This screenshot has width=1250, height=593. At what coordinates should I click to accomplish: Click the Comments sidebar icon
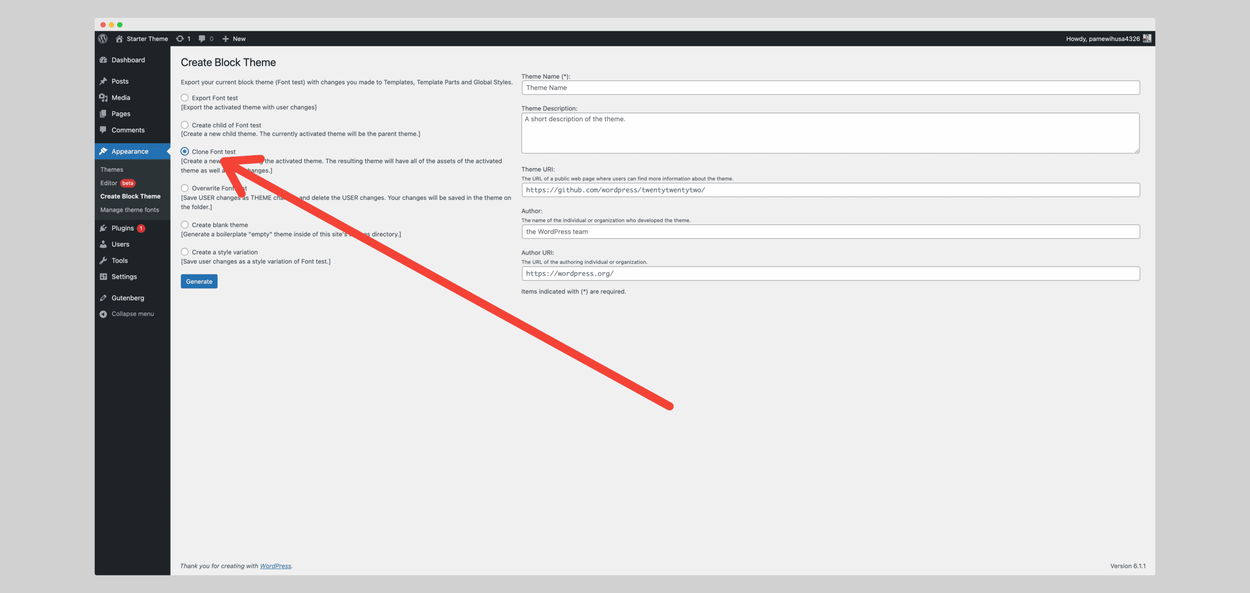pos(103,130)
